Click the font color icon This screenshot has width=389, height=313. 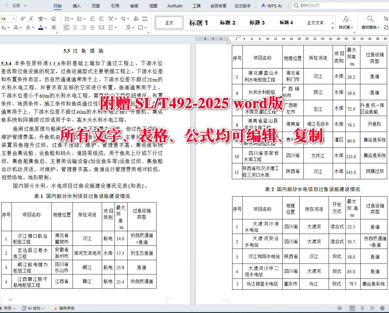click(40, 27)
